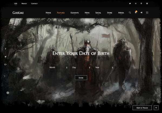
Task: Open the Social menu
Action: pyautogui.click(x=98, y=13)
